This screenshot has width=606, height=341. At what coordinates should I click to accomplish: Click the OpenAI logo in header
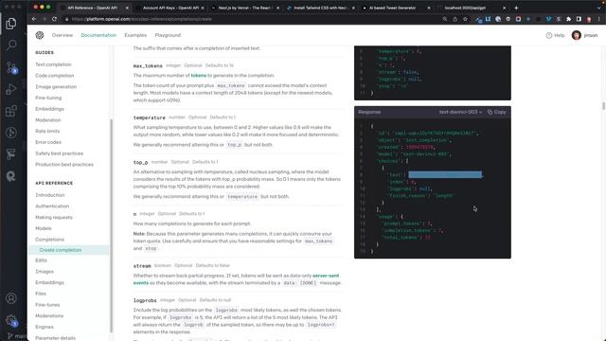pos(40,35)
